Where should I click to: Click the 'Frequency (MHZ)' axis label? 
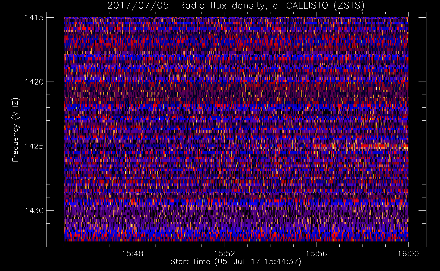16,130
